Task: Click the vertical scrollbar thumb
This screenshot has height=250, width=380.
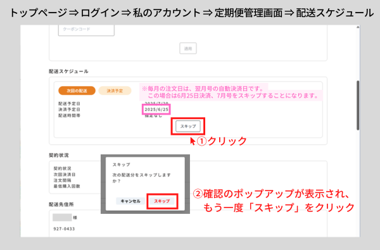Action: click(358, 105)
